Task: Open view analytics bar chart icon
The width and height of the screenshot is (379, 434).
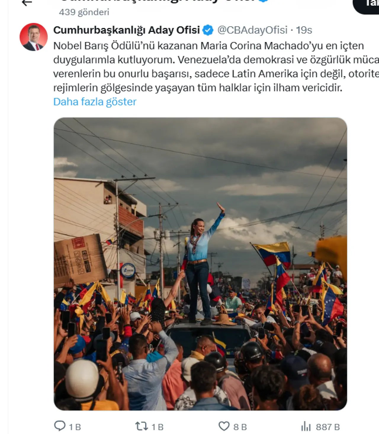Action: (x=306, y=427)
